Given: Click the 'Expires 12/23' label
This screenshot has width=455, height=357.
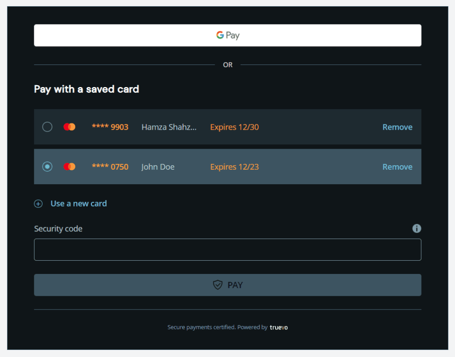Looking at the screenshot, I should pos(234,167).
